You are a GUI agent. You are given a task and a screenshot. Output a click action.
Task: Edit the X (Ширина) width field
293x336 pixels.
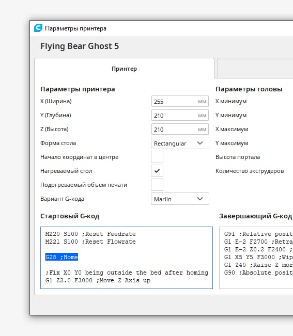point(180,101)
